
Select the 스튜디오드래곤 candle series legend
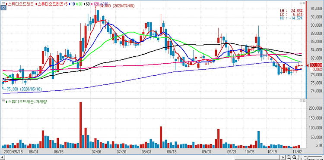point(20,4)
